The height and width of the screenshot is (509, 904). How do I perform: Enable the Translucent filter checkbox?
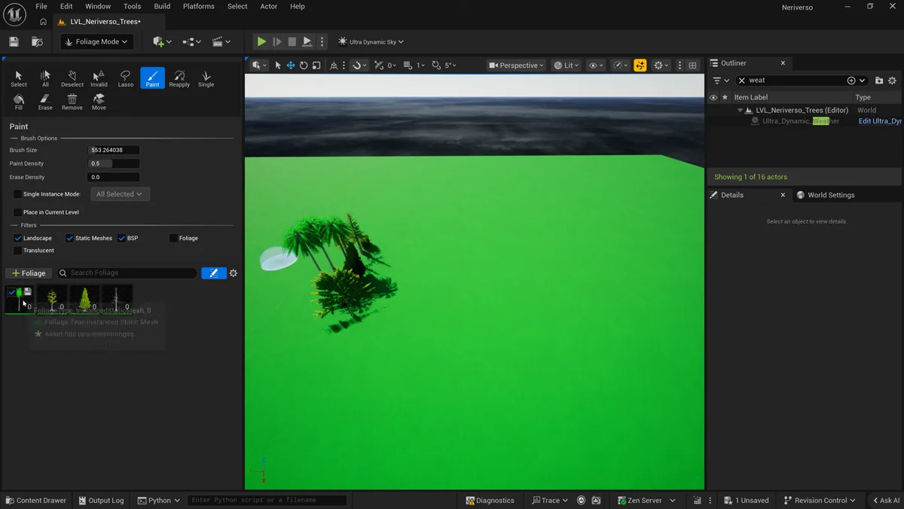pos(18,250)
